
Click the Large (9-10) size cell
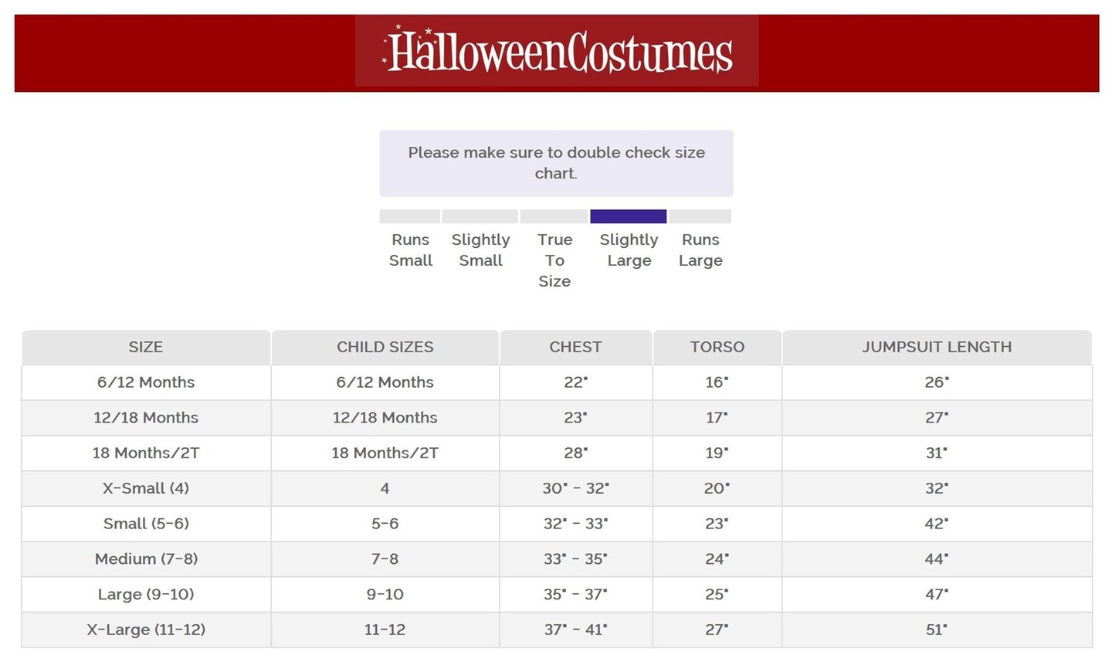tap(146, 594)
